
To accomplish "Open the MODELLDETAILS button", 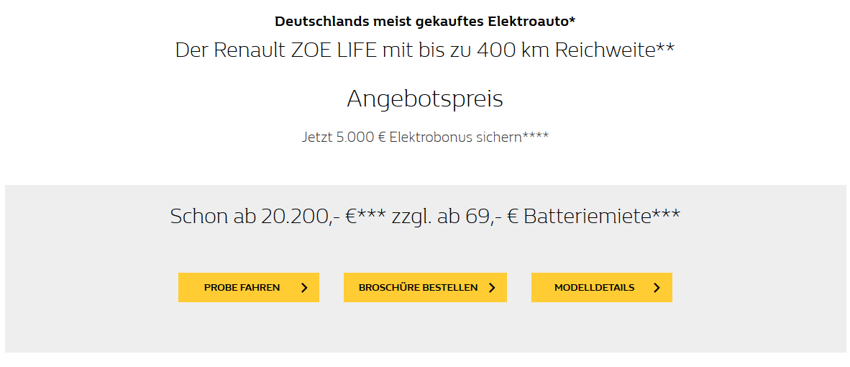I will [x=602, y=287].
